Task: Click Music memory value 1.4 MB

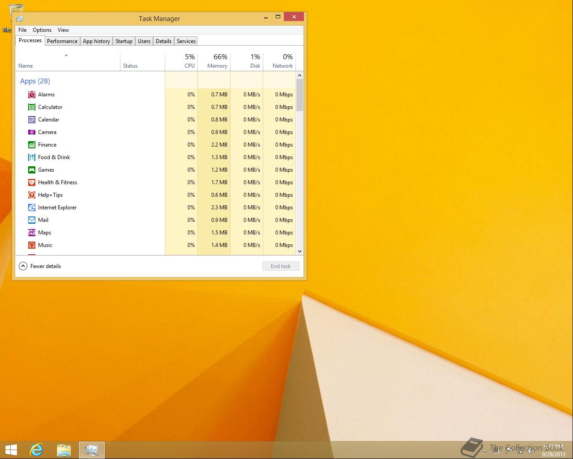Action: pyautogui.click(x=219, y=245)
